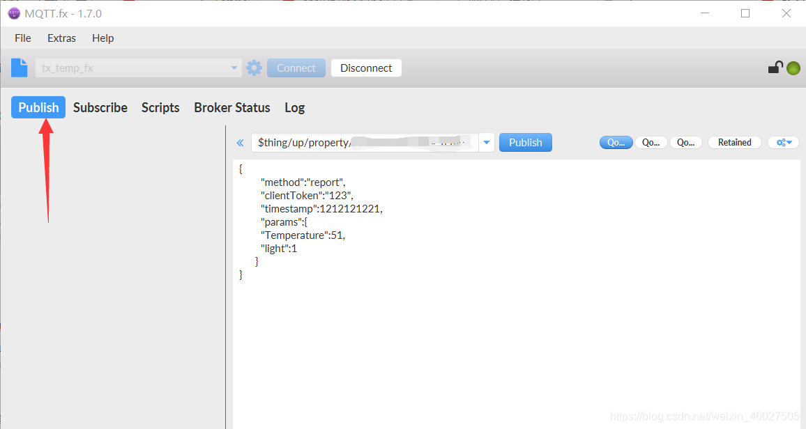The width and height of the screenshot is (806, 429).
Task: Select the first QoS level toggle
Action: tap(616, 143)
